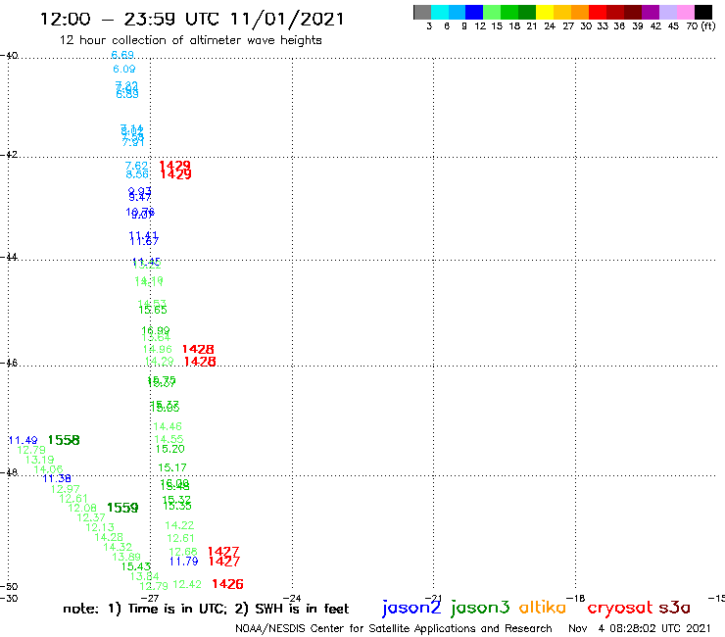Click the '-18' longitude axis label
725x637 pixels.
coord(576,598)
